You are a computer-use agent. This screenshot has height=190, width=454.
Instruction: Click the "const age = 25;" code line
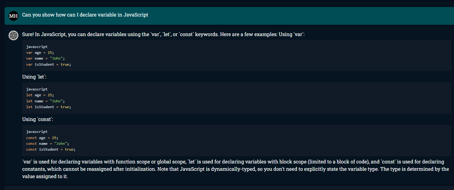42,138
